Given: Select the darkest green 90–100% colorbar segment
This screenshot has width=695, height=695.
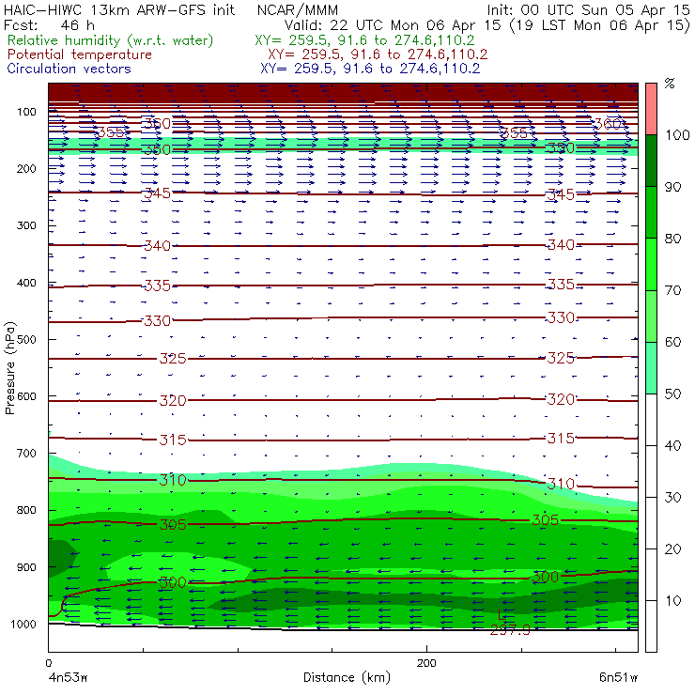Looking at the screenshot, I should (651, 161).
